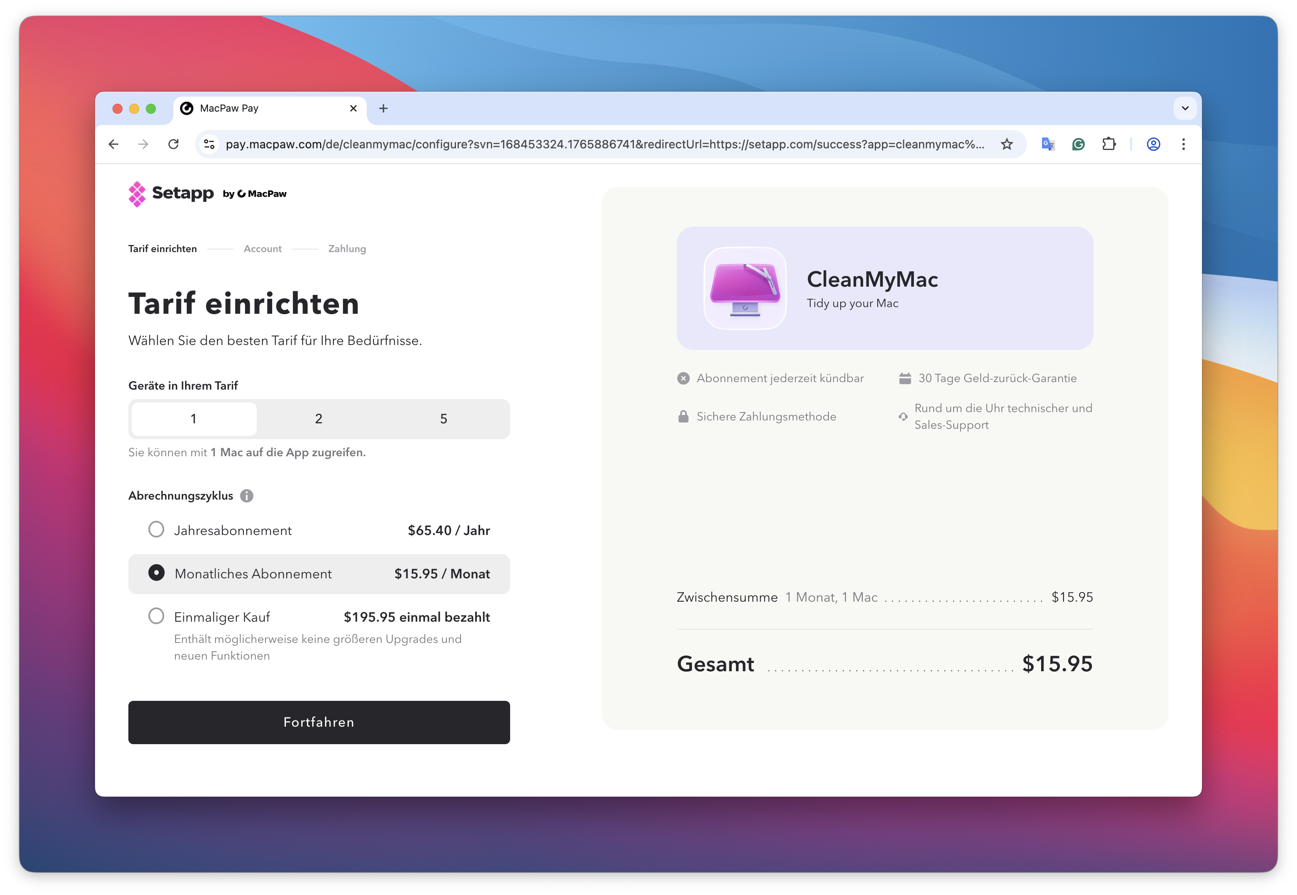Open the Google Translate extension icon

tap(1048, 145)
